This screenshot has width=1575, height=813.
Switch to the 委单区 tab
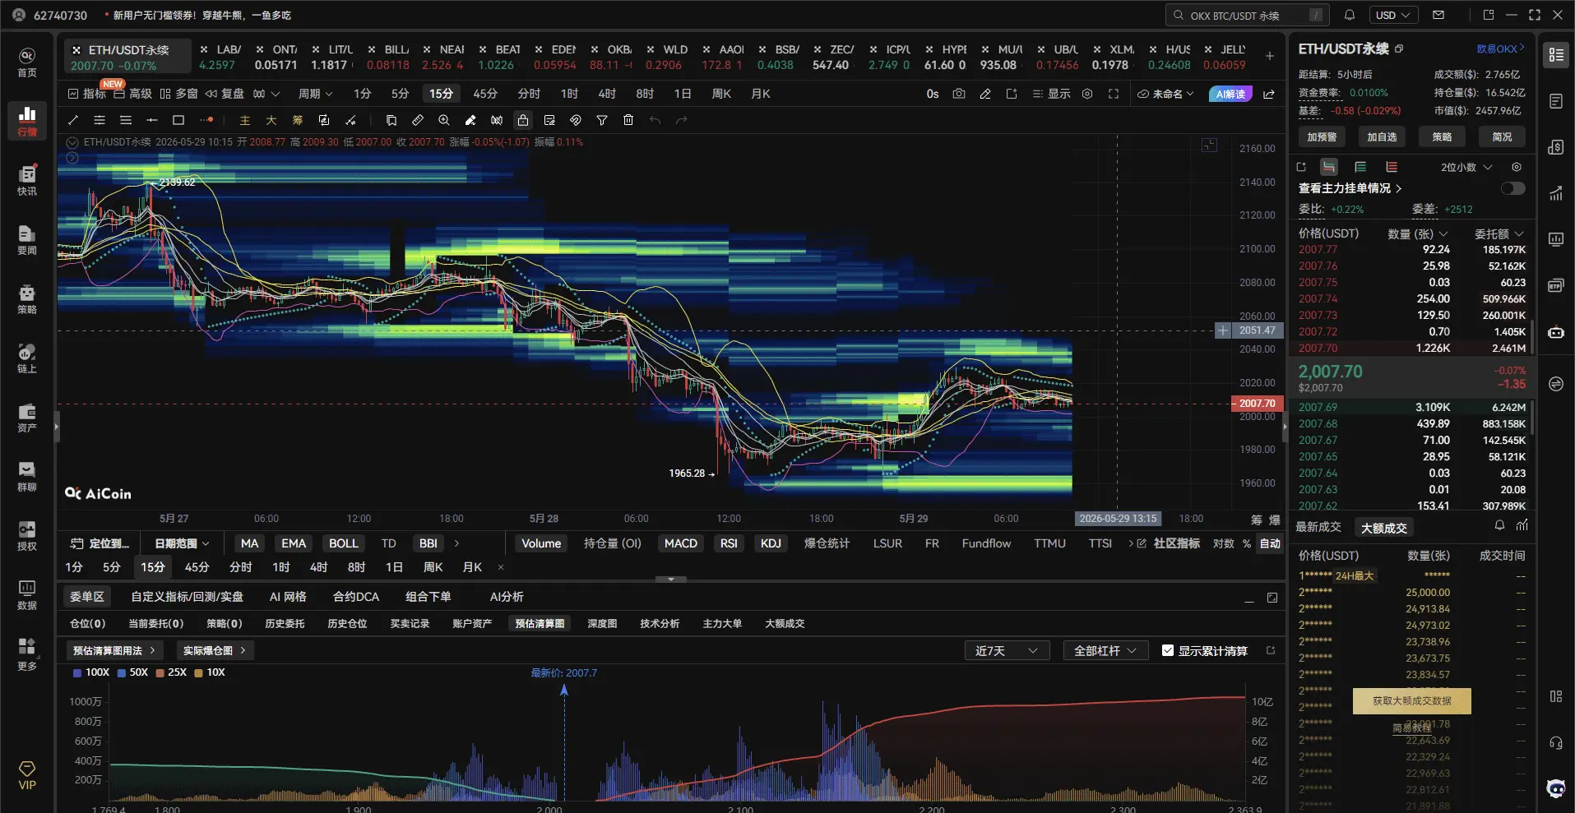click(87, 597)
